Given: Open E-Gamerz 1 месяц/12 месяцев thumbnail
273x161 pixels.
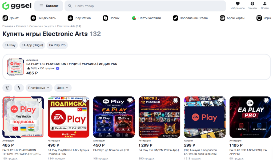Looking at the screenshot, I should coord(159,117).
